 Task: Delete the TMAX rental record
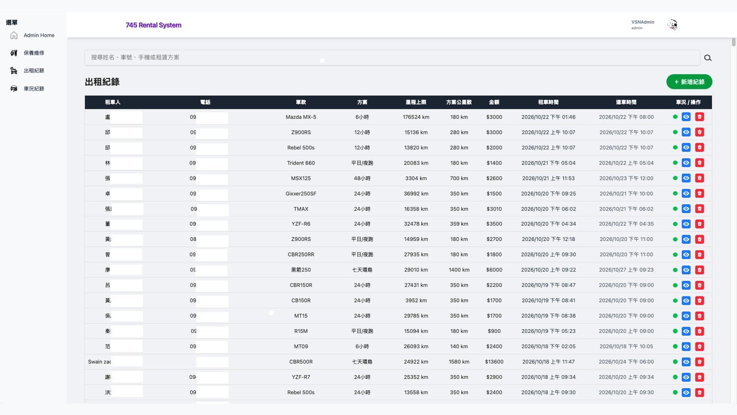click(x=699, y=209)
